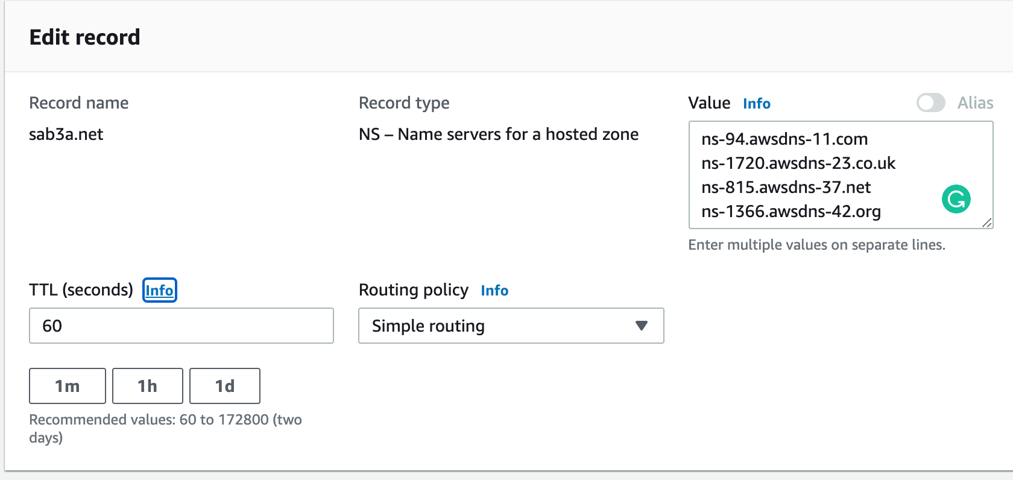Open the Info link beside Routing policy
The width and height of the screenshot is (1013, 480).
coord(494,291)
